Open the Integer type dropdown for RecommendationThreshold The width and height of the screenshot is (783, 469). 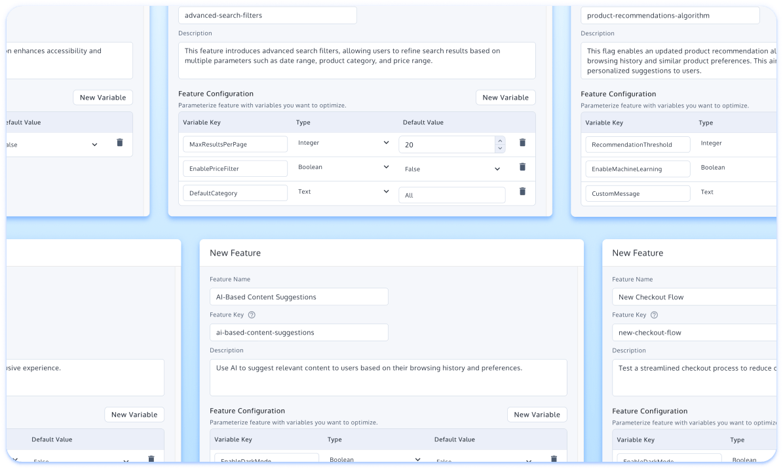pyautogui.click(x=738, y=143)
